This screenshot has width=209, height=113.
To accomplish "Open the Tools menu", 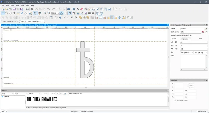I will (x=28, y=5).
